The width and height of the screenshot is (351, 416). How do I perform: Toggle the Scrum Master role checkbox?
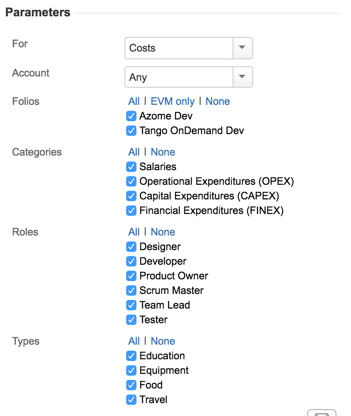[x=131, y=291]
